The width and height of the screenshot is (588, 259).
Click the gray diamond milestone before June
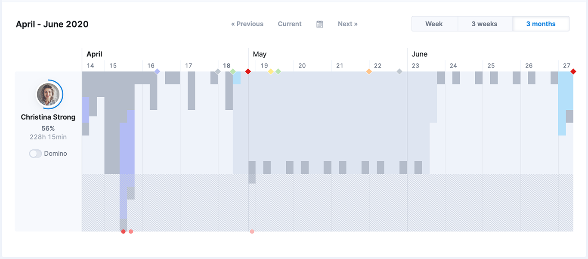pyautogui.click(x=399, y=71)
